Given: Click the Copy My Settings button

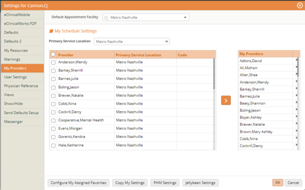Looking at the screenshot, I should pos(130,183).
